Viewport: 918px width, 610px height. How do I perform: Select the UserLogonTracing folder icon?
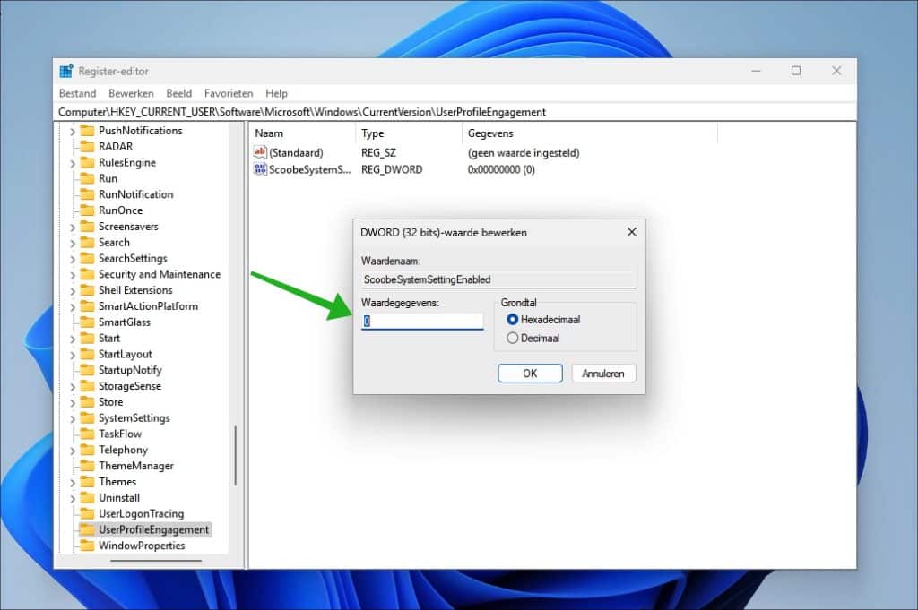pos(87,513)
